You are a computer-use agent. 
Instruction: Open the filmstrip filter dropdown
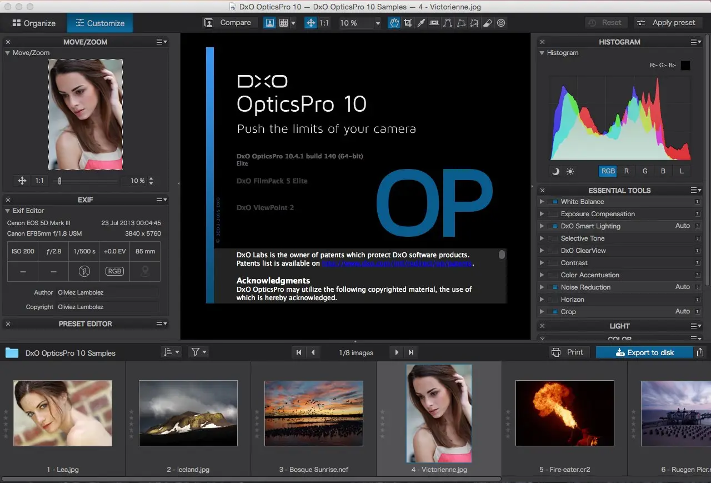pyautogui.click(x=198, y=352)
